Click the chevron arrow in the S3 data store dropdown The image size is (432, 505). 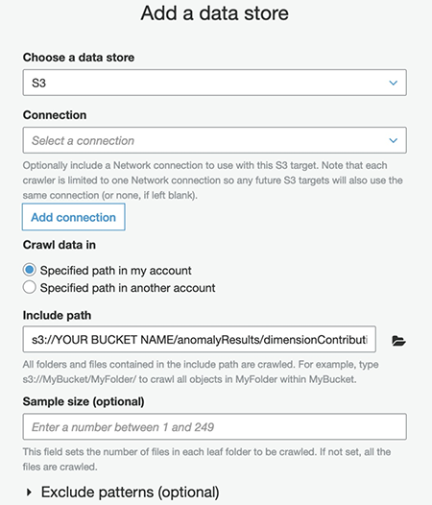coord(393,84)
